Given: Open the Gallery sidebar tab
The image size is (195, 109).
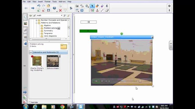Looking at the screenshot, I should pyautogui.click(x=25, y=24).
